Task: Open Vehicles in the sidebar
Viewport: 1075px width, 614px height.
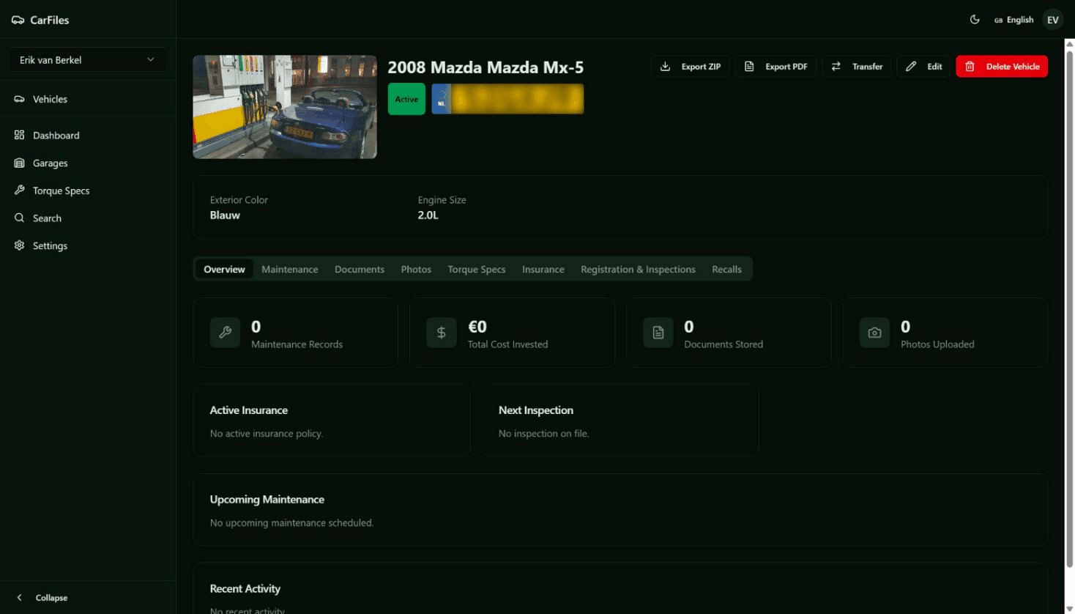Action: (87, 99)
